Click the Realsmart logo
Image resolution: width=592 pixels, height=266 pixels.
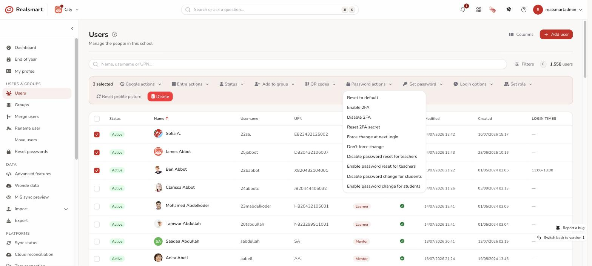coord(24,9)
